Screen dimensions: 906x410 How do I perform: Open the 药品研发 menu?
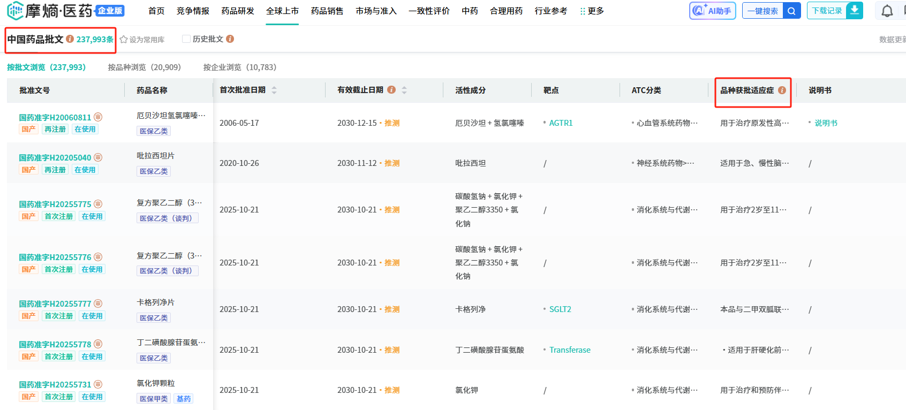click(238, 11)
